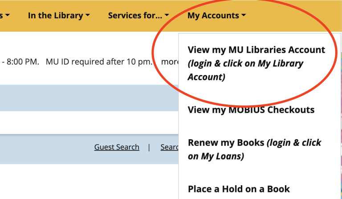This screenshot has height=199, width=342.
Task: Click the In the Library caret arrow
Action: (x=88, y=16)
